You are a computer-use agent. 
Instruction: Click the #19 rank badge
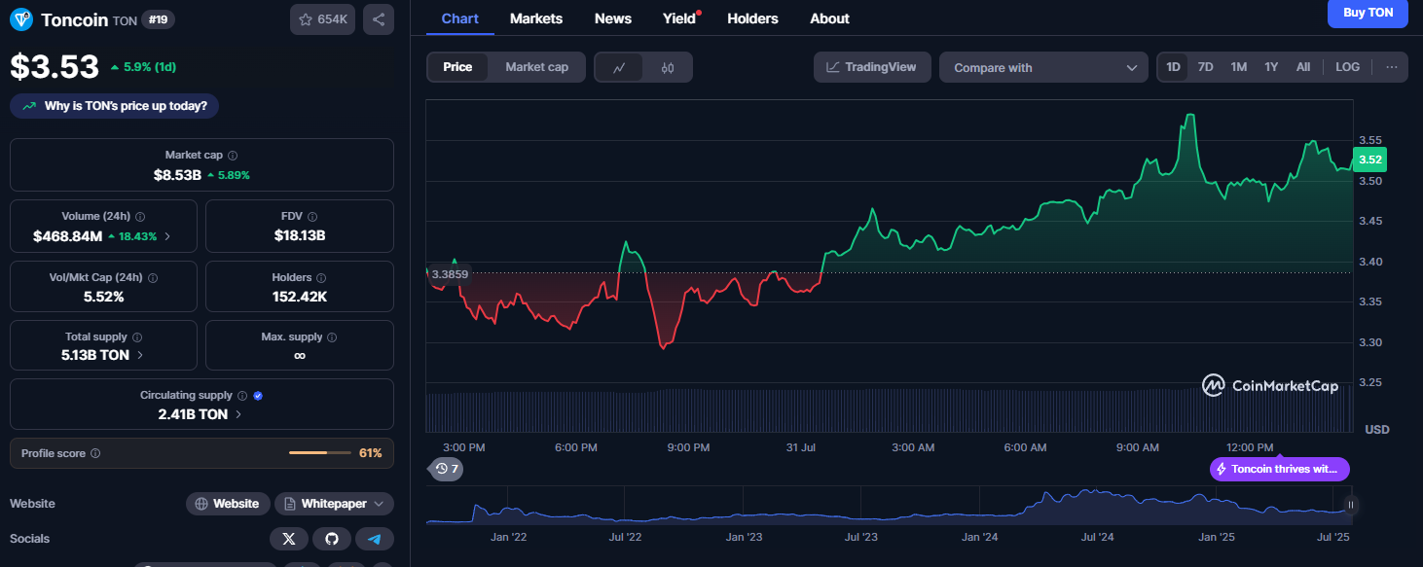click(158, 18)
